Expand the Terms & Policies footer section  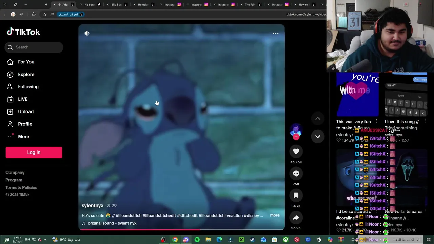pos(21,188)
